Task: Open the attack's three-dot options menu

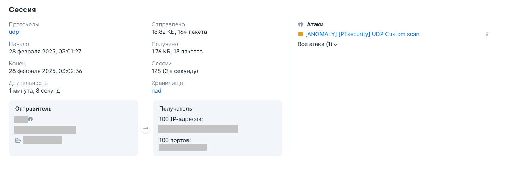Action: tap(487, 35)
